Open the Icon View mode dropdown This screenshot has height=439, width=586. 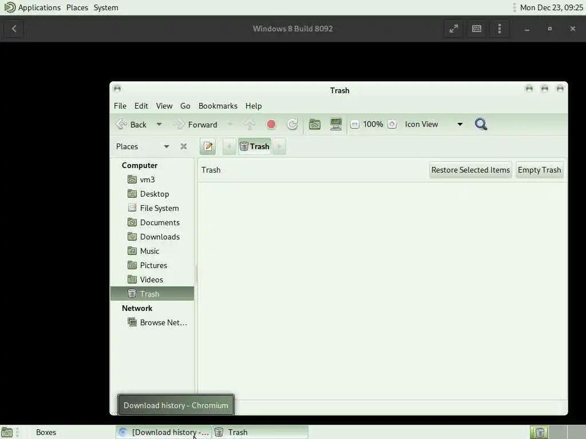[x=434, y=124]
